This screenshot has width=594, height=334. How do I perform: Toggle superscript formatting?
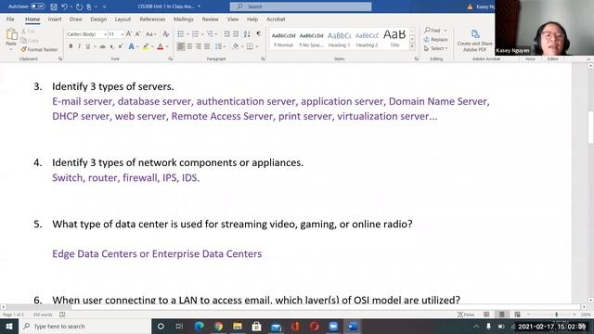coord(121,46)
